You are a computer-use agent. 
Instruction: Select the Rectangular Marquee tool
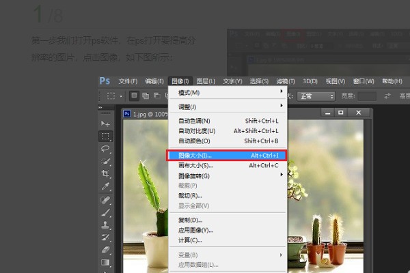(105, 136)
